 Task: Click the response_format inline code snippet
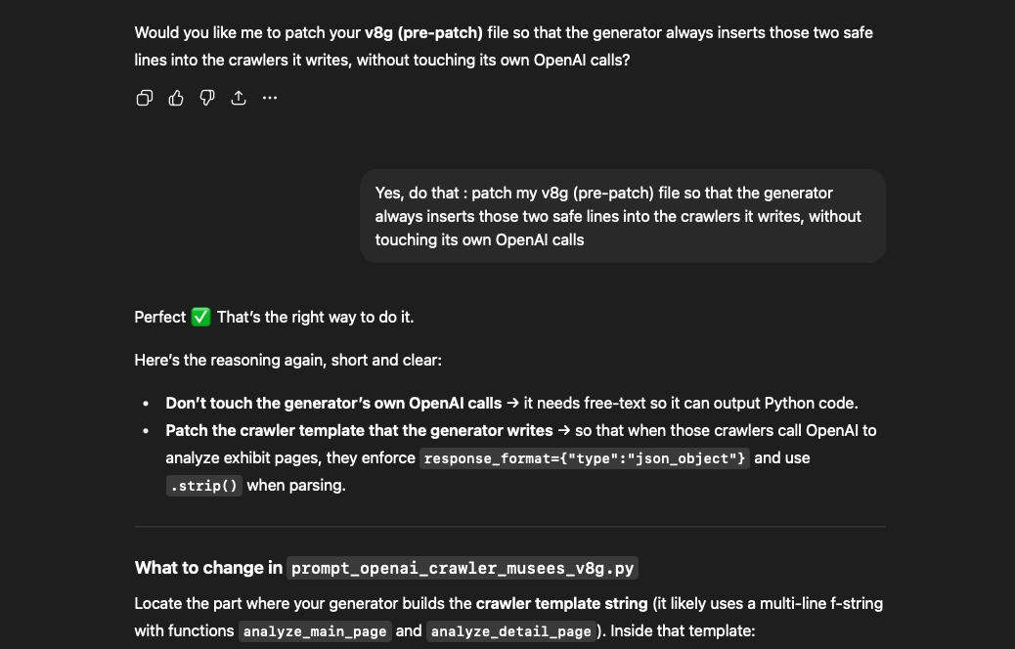(x=585, y=458)
